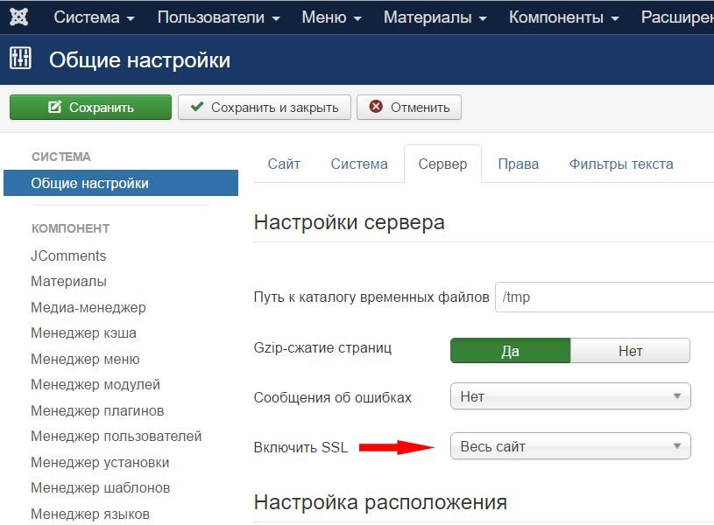The height and width of the screenshot is (525, 714).
Task: Open JComments component settings
Action: pos(68,255)
